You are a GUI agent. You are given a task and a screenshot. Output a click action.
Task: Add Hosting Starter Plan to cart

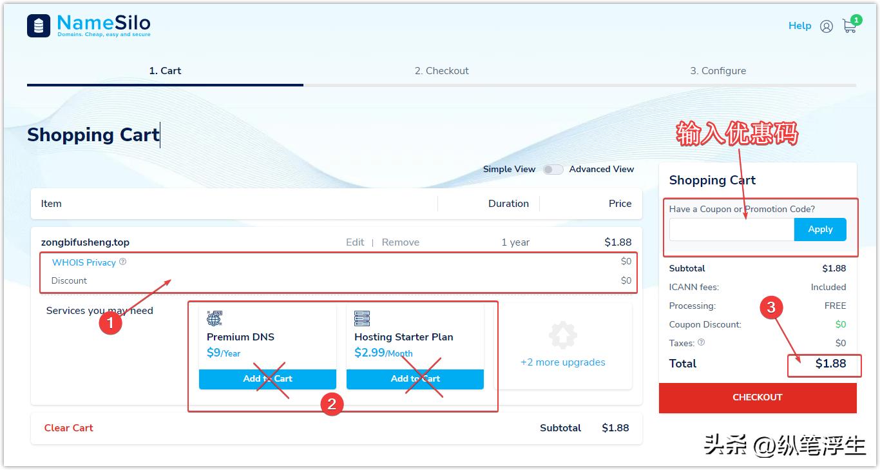(x=415, y=379)
